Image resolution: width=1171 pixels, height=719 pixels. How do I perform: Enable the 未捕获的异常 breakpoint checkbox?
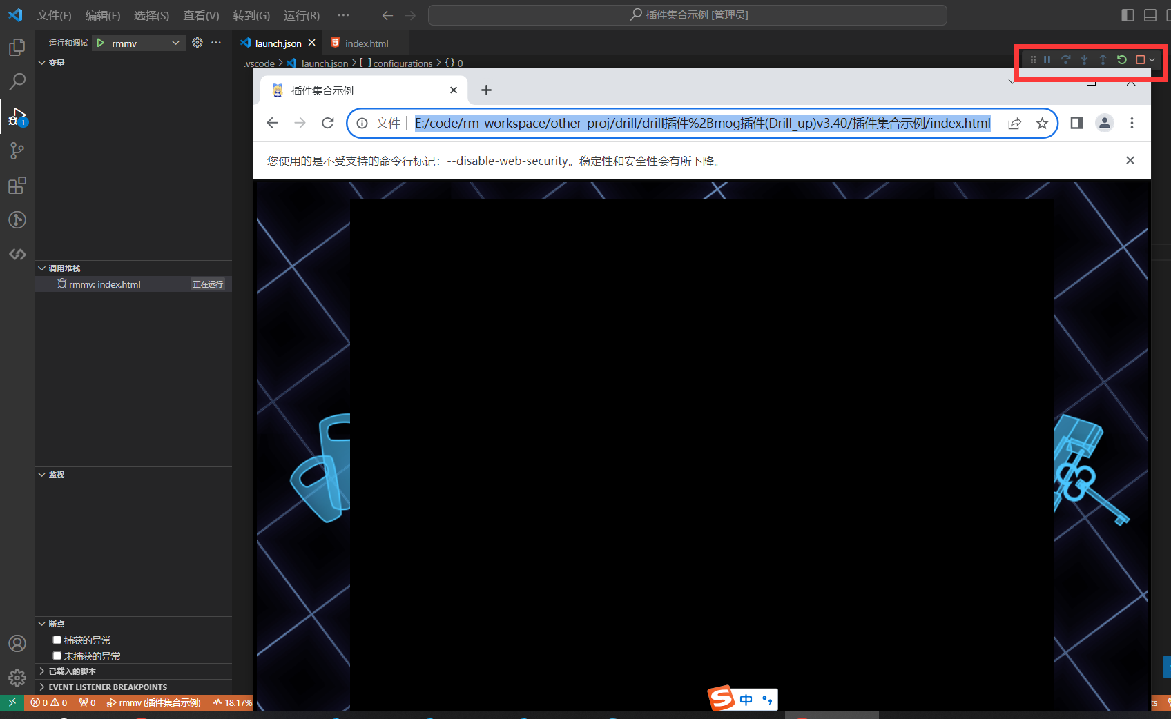57,656
